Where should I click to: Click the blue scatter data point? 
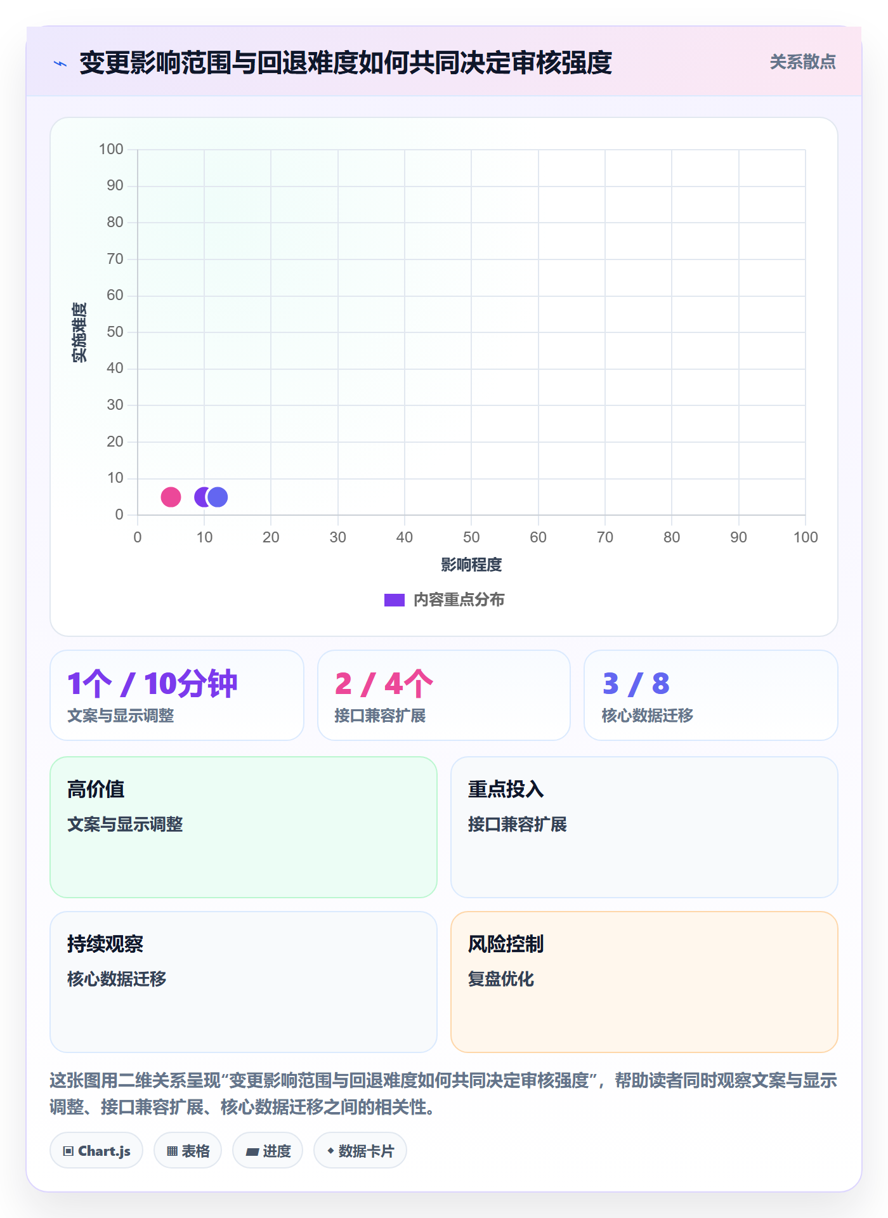(x=218, y=497)
